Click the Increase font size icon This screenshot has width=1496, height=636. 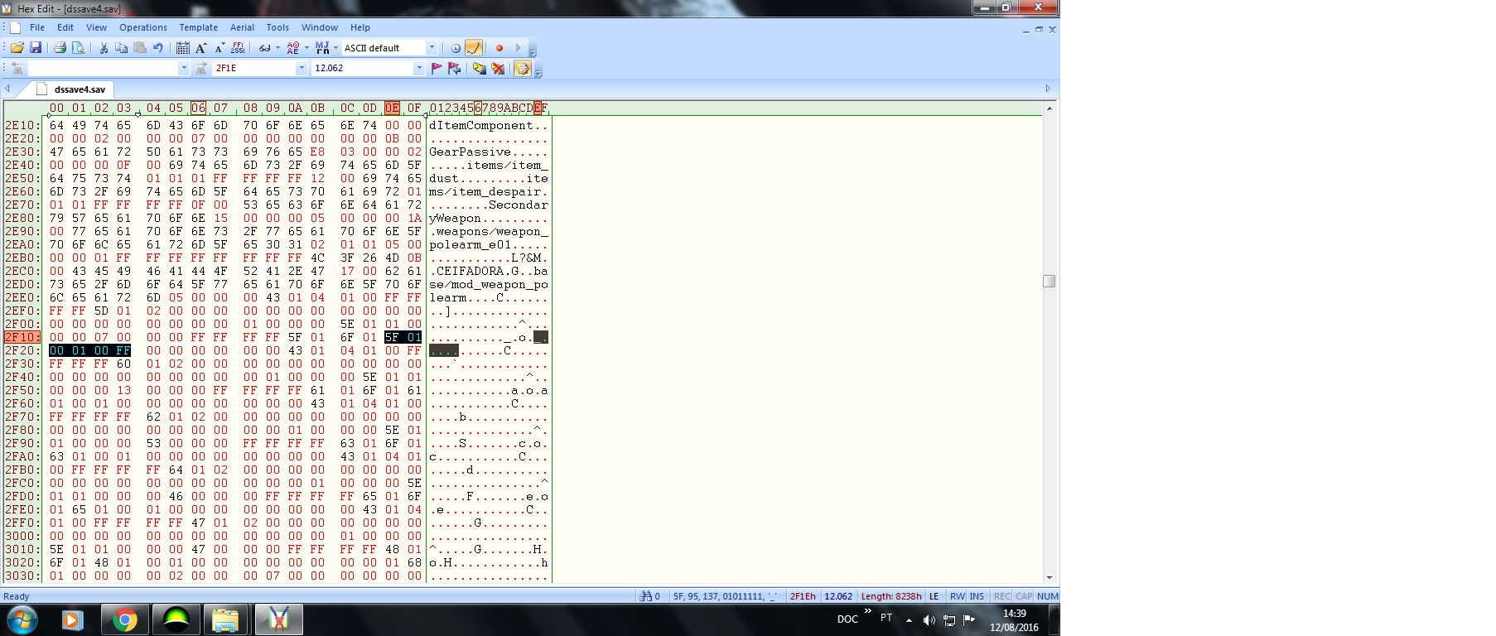[200, 48]
